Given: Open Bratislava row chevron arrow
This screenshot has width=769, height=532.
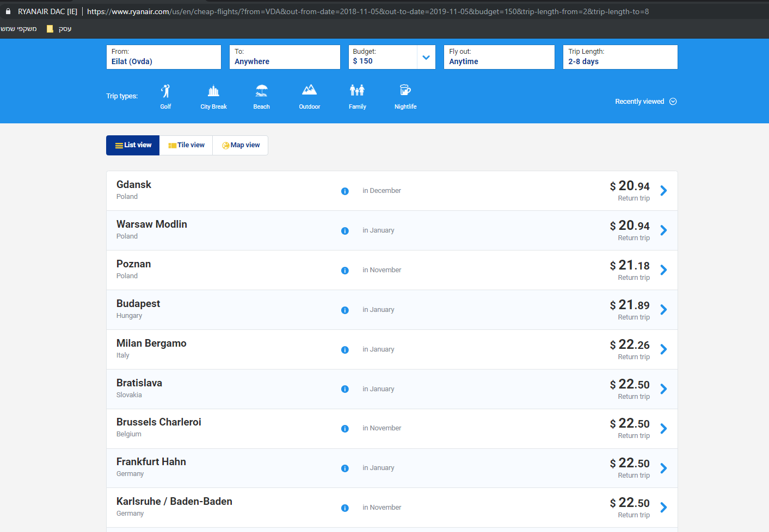Looking at the screenshot, I should coord(663,389).
